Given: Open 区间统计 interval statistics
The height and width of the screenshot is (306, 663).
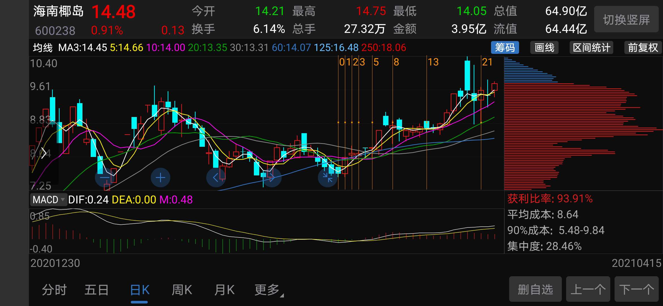Looking at the screenshot, I should click(x=591, y=48).
